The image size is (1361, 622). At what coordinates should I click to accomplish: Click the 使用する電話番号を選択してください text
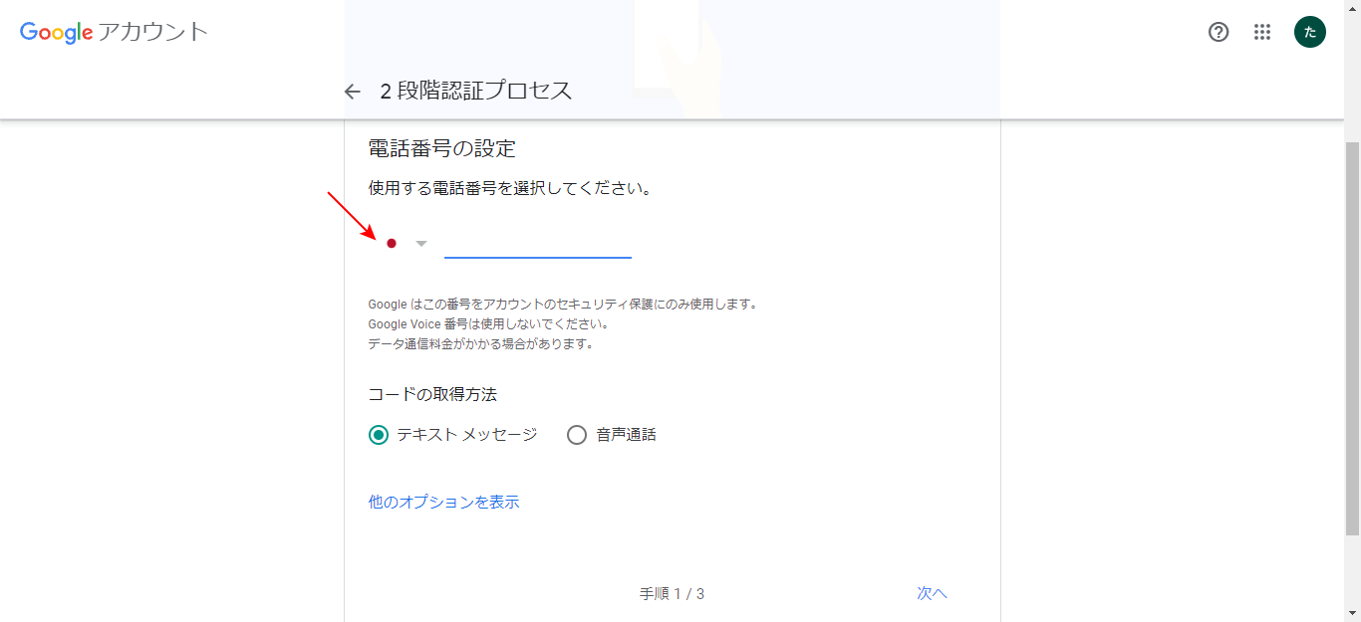[510, 188]
